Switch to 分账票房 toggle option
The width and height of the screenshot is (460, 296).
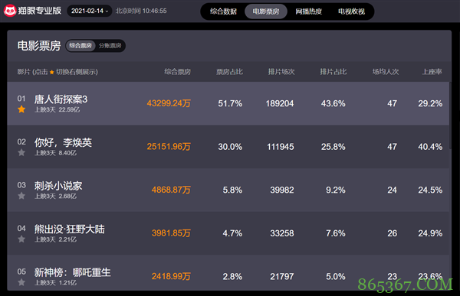110,46
